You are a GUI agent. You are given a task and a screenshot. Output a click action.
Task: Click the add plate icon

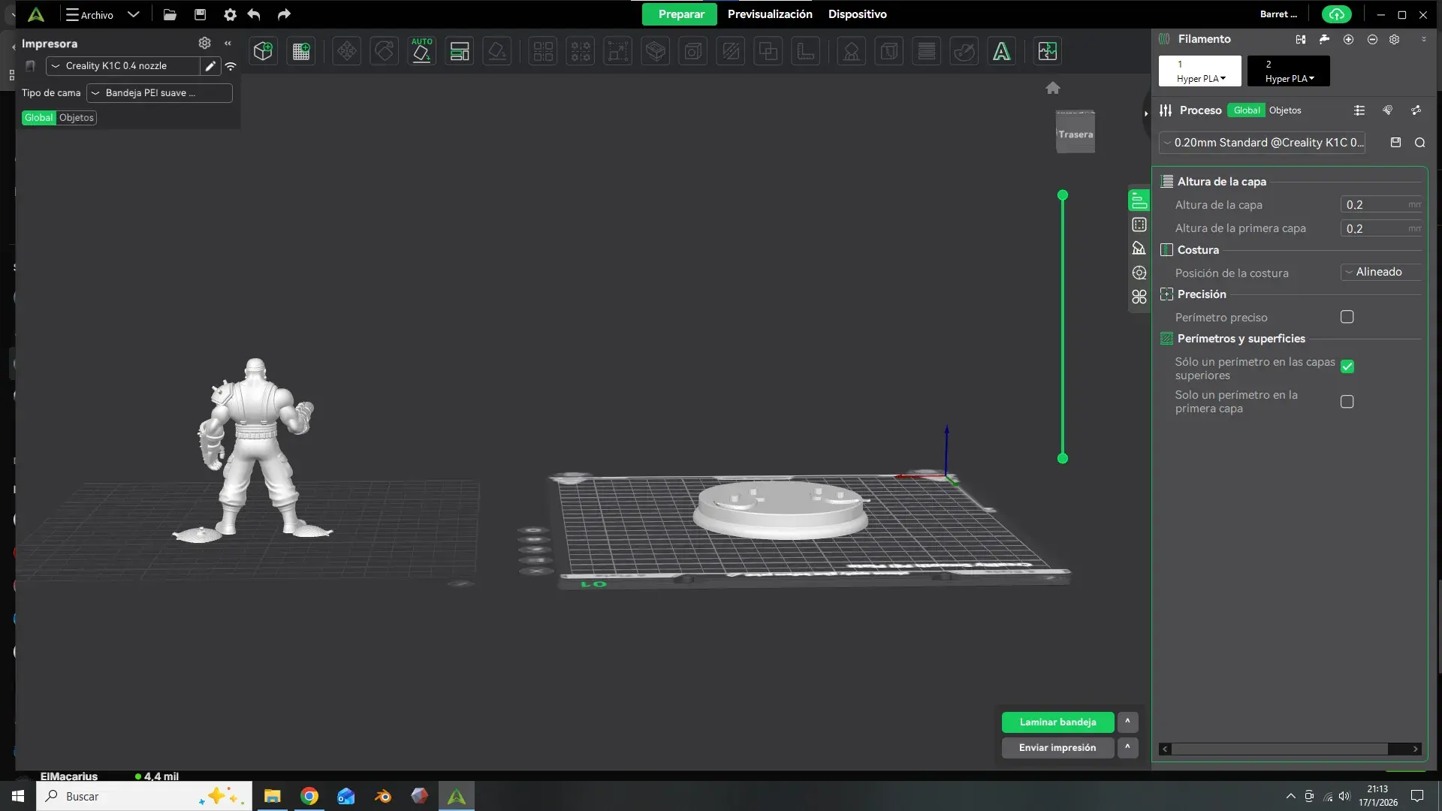(301, 51)
